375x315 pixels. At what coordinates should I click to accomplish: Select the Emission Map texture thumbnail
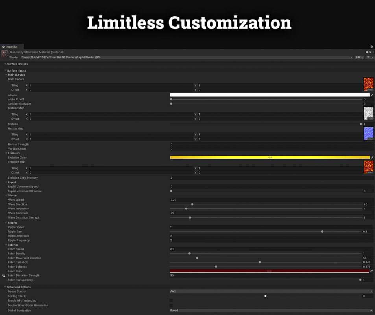[369, 167]
